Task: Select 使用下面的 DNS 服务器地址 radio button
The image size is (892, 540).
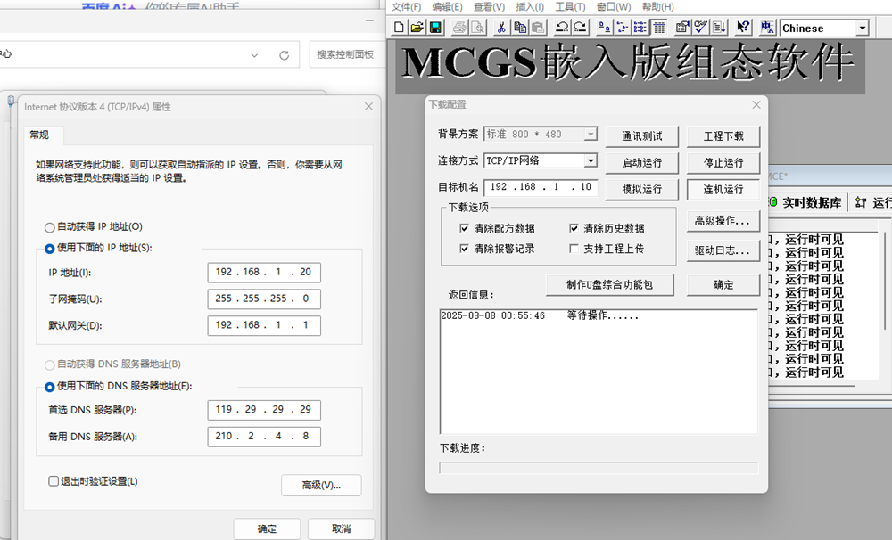Action: click(49, 387)
